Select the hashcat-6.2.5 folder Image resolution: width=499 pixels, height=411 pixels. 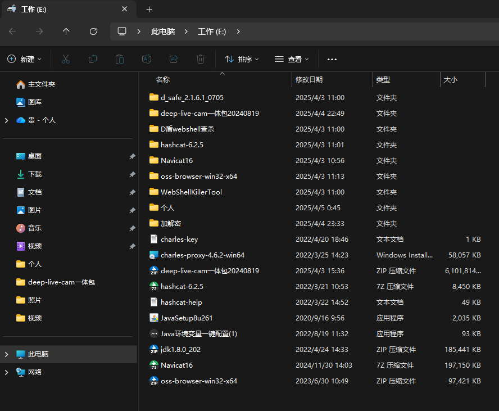pos(182,145)
